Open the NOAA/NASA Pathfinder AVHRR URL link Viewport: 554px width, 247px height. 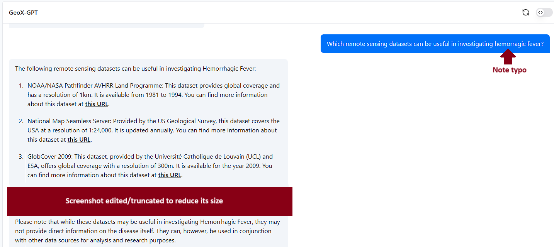[97, 104]
